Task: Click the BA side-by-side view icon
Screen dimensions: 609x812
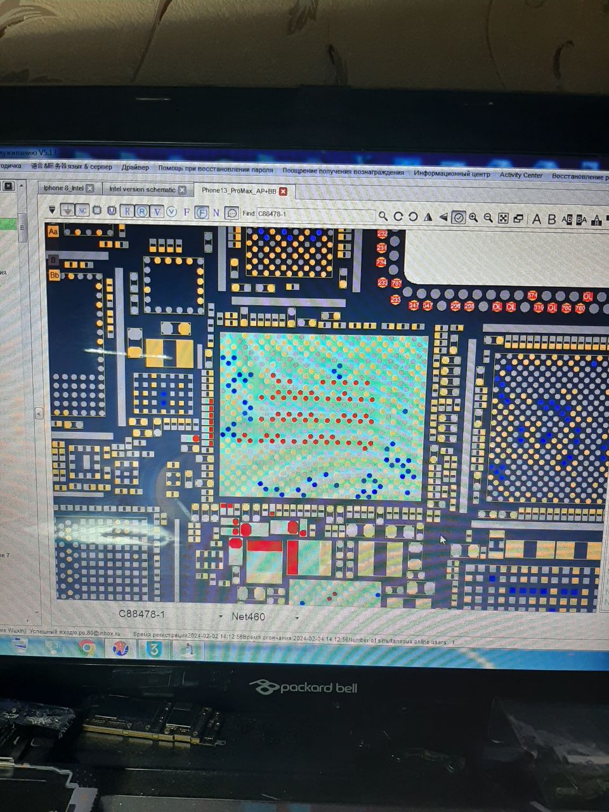Action: tap(582, 220)
